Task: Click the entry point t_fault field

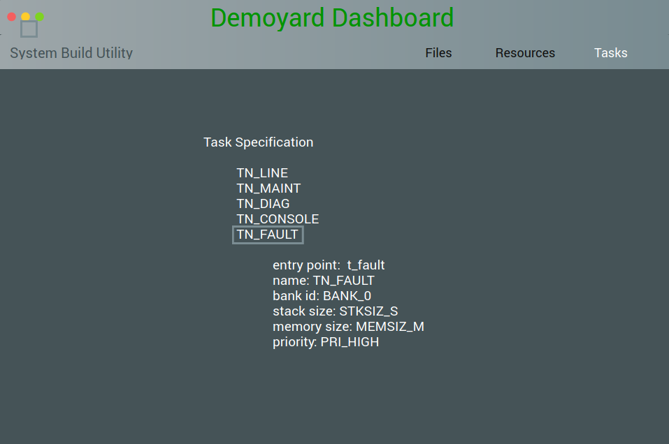Action: pyautogui.click(x=329, y=265)
